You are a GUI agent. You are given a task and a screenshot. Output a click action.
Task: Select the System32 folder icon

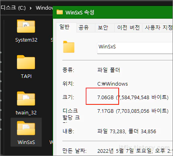(26, 26)
